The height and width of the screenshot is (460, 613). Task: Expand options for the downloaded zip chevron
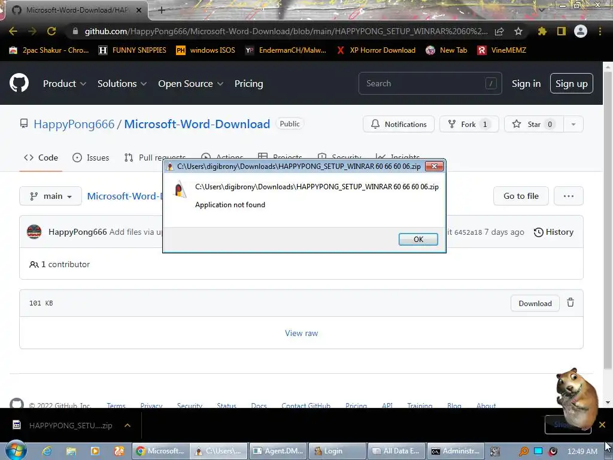128,425
